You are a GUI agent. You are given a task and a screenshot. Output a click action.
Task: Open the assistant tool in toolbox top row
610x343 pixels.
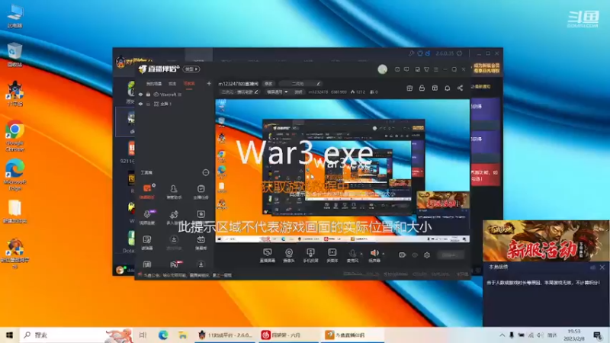pyautogui.click(x=174, y=191)
